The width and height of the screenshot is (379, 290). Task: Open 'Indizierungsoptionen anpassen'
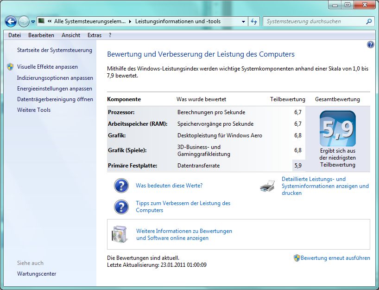click(55, 78)
